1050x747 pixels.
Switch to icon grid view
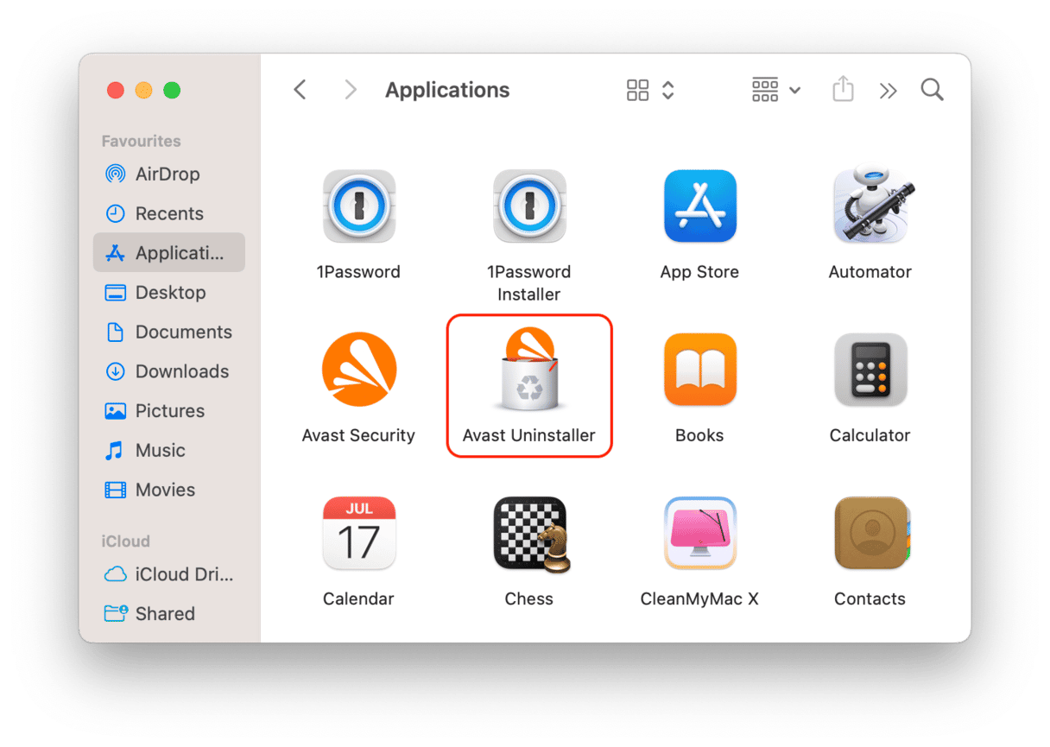[x=637, y=90]
